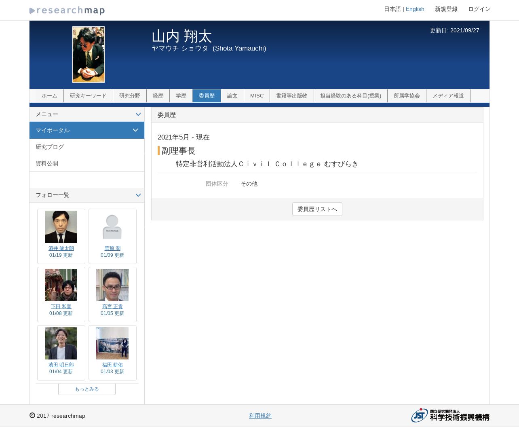The height and width of the screenshot is (427, 519).
Task: Click 髙宮 正貴's photo thumbnail
Action: point(112,285)
